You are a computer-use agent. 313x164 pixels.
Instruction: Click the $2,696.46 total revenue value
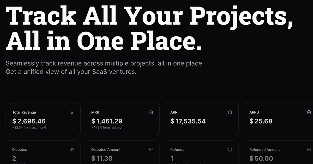(x=29, y=121)
